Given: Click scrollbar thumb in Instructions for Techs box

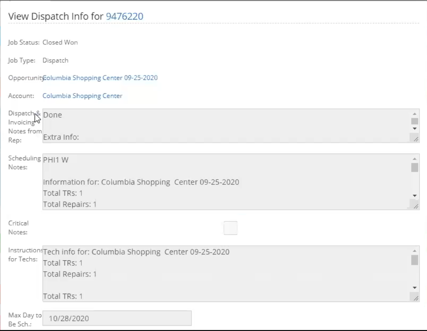Looking at the screenshot, I should pos(414,260).
